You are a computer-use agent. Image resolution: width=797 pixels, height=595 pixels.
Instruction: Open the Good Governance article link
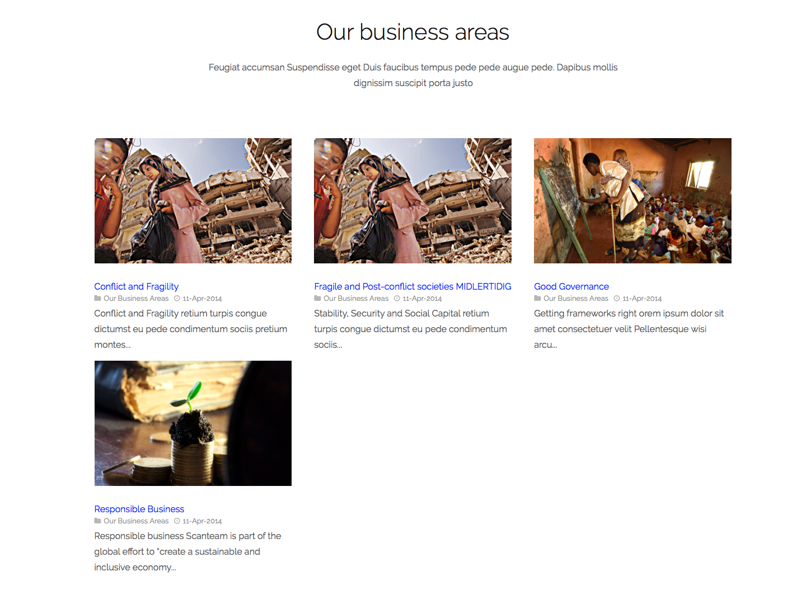pyautogui.click(x=571, y=286)
